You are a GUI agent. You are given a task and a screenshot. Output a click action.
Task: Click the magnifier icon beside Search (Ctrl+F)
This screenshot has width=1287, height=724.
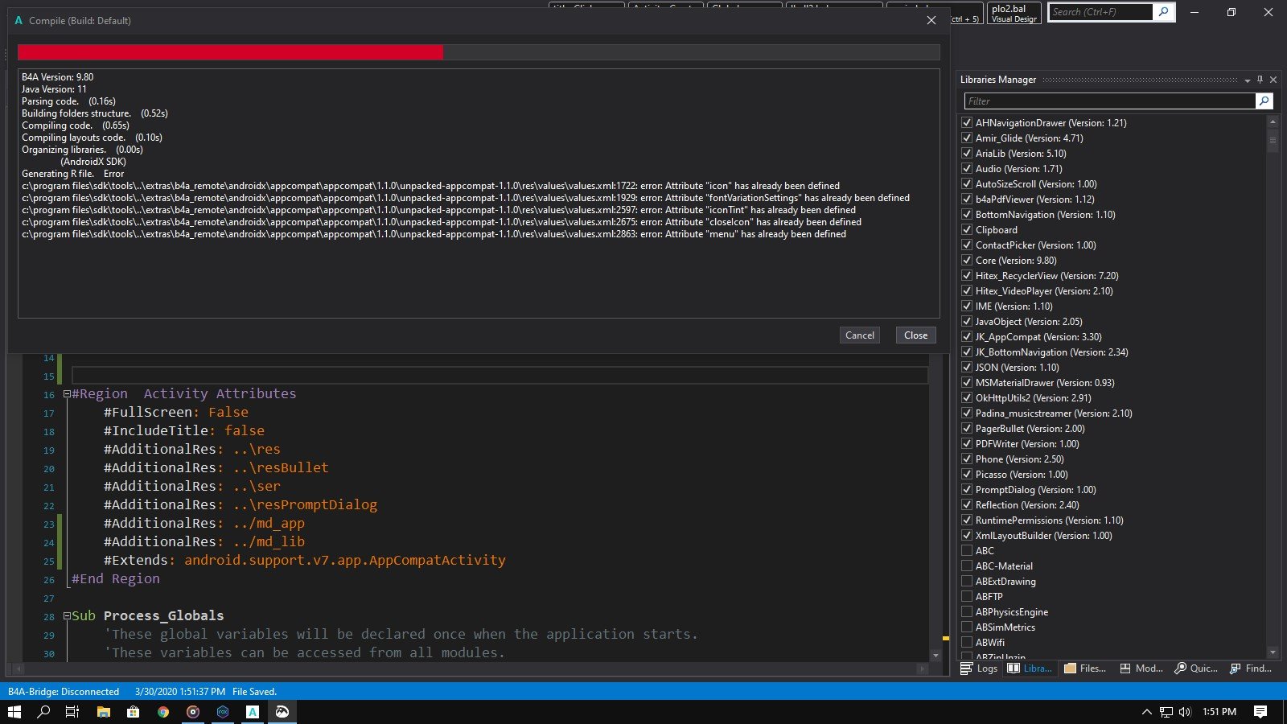(x=1164, y=12)
